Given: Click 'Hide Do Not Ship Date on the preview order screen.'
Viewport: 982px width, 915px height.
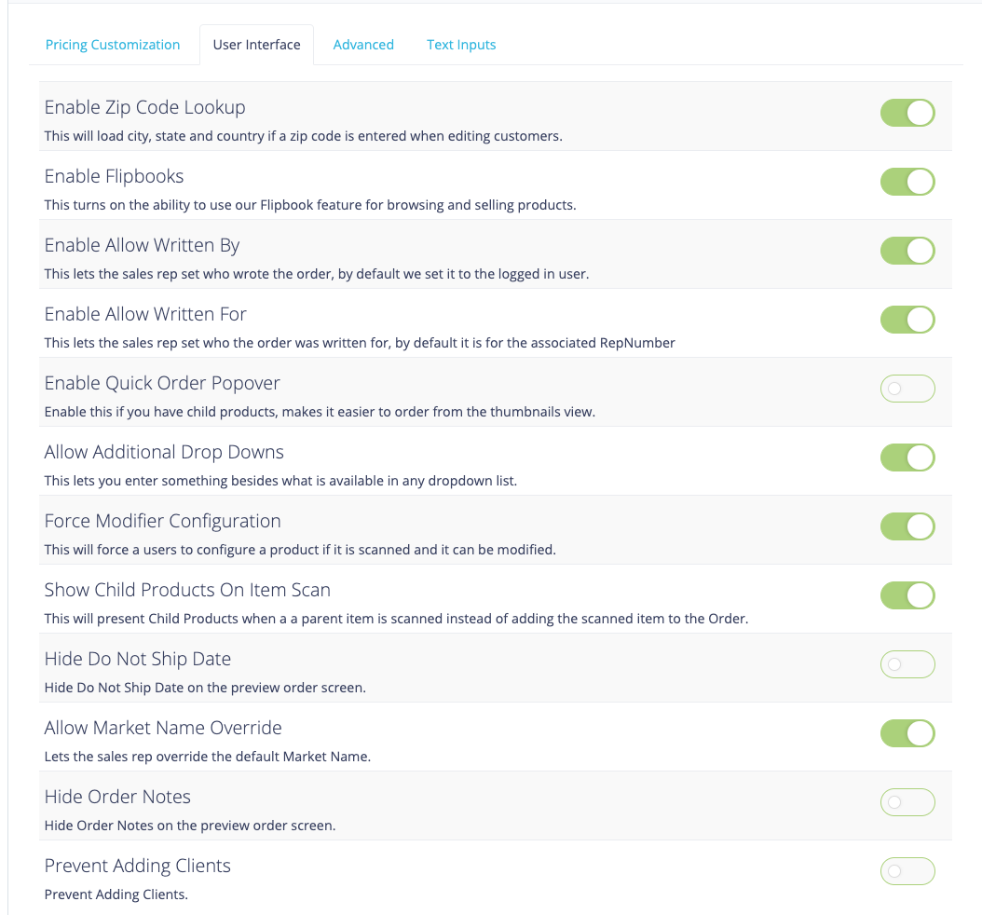Looking at the screenshot, I should pyautogui.click(x=205, y=687).
